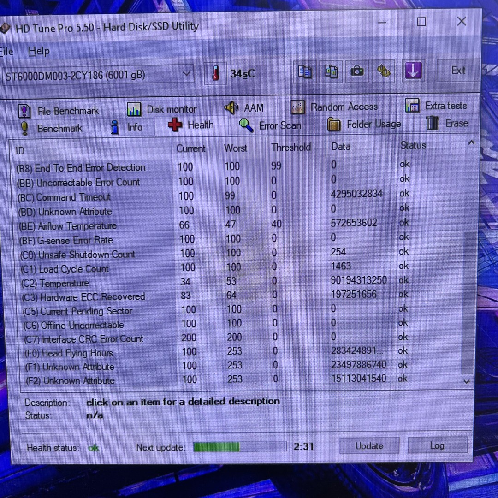This screenshot has width=498, height=498.
Task: Click the Exit button
Action: point(458,70)
